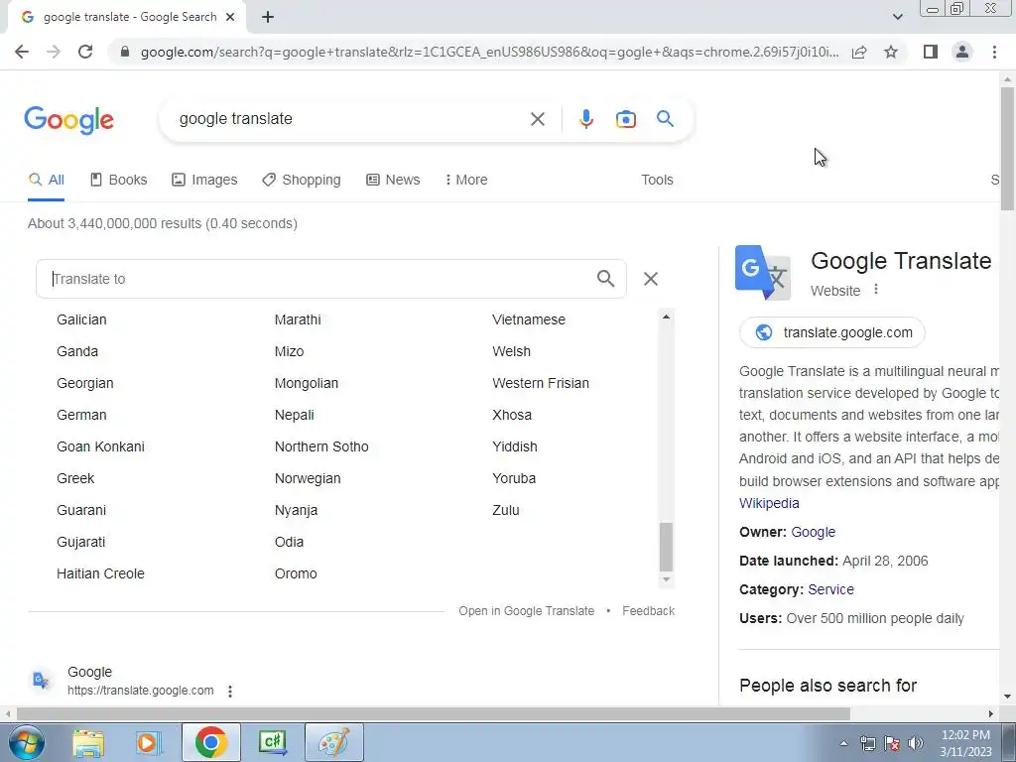
Task: Select Welsh as target language
Action: [511, 351]
